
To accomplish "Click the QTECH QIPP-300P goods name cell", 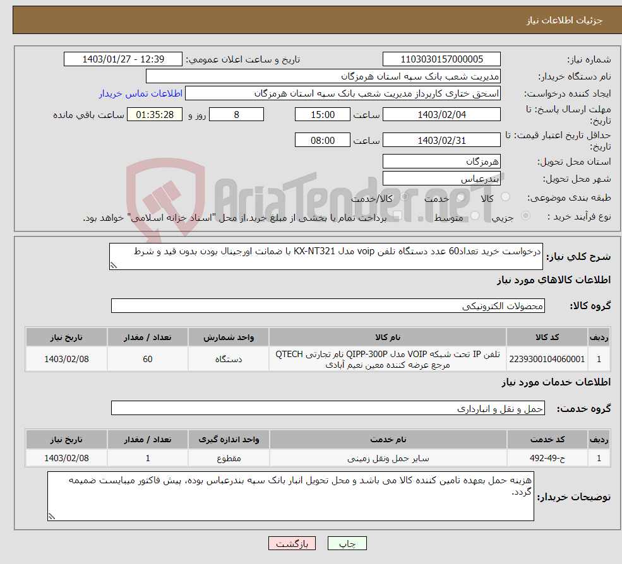I will click(388, 359).
